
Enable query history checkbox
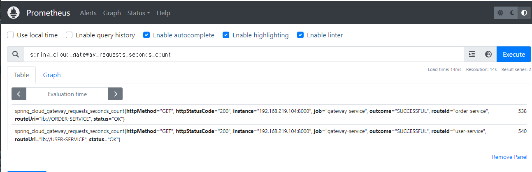(x=70, y=35)
